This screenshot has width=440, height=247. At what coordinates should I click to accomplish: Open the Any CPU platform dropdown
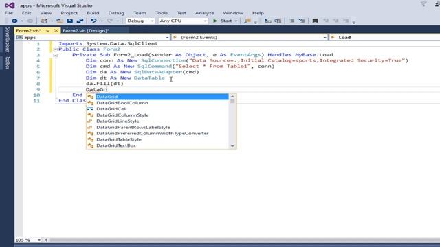pos(183,21)
